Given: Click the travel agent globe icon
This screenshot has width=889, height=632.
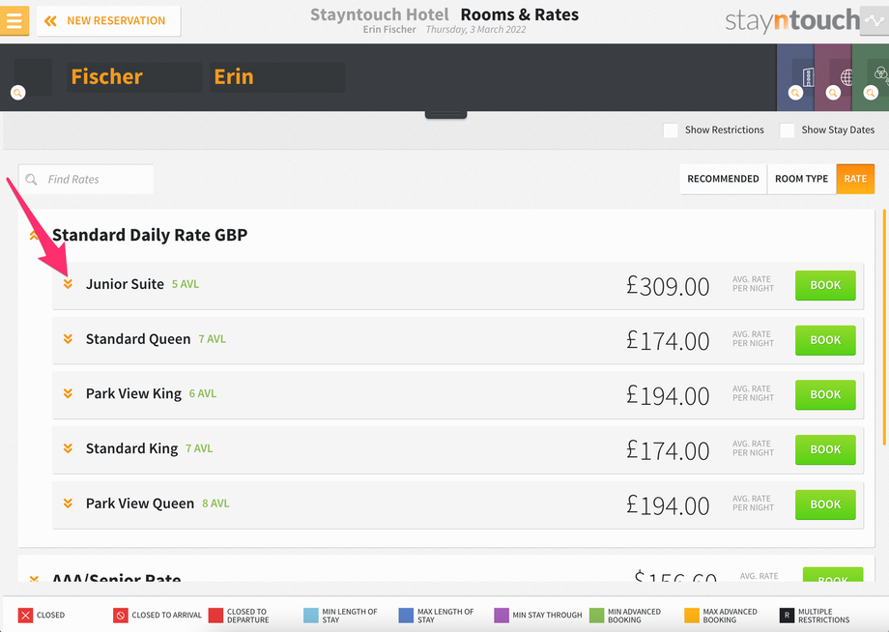Looking at the screenshot, I should tap(846, 77).
